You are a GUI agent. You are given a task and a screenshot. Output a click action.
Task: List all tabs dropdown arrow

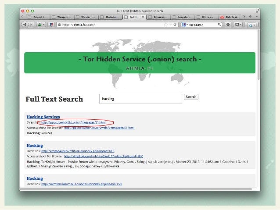(x=257, y=17)
